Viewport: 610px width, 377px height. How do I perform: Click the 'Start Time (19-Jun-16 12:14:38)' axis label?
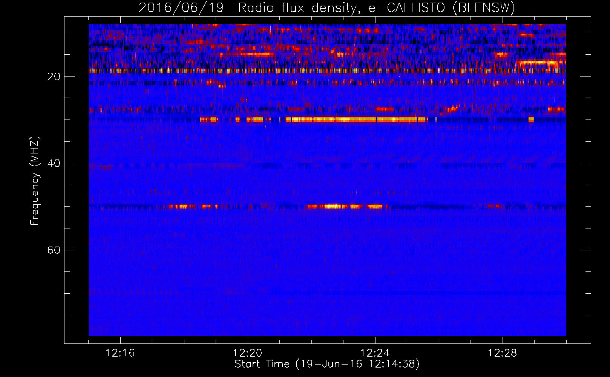(327, 364)
